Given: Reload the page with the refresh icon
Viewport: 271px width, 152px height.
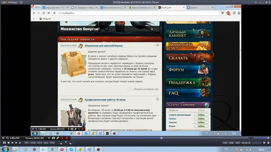Looking at the screenshot, I should [44, 13].
